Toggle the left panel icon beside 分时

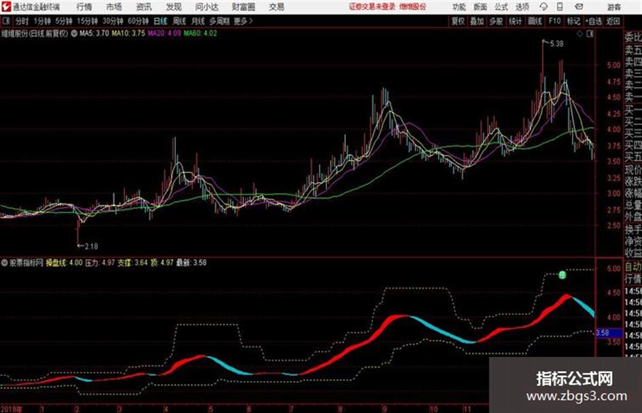5,21
